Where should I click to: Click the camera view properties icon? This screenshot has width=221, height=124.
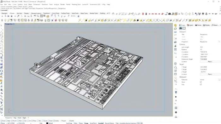pos(181,28)
